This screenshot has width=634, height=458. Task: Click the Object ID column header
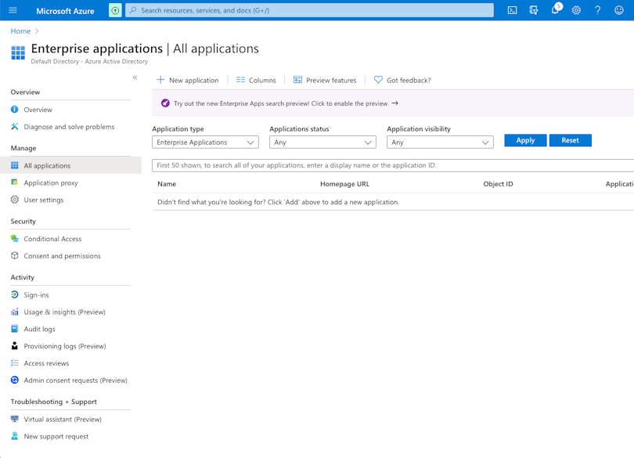coord(498,184)
